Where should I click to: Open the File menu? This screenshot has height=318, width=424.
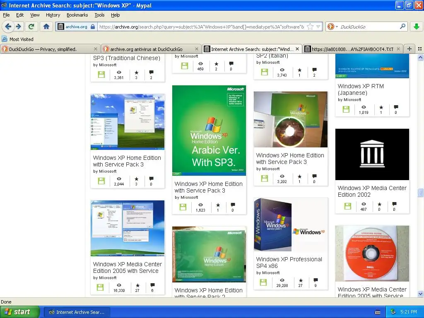pos(6,15)
